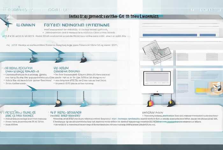Viewport: 223px width, 150px height.
Task: Click the "LLENANN" heading on the left
Action: click(x=20, y=25)
